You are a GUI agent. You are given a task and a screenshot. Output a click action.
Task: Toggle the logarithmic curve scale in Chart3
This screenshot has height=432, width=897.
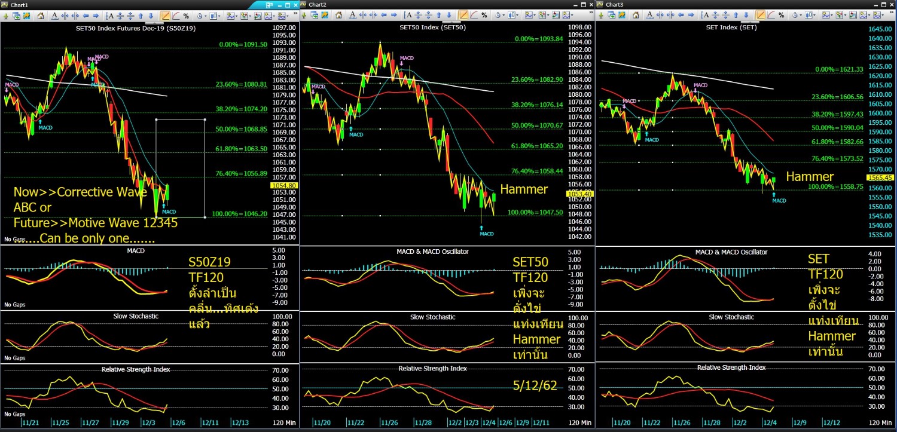[770, 16]
